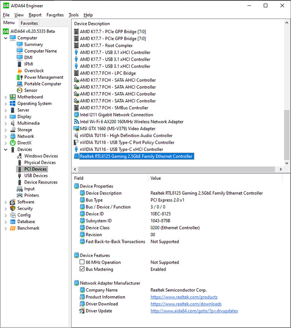The width and height of the screenshot is (291, 328).
Task: Click the Driver Update icon
Action: click(x=82, y=311)
